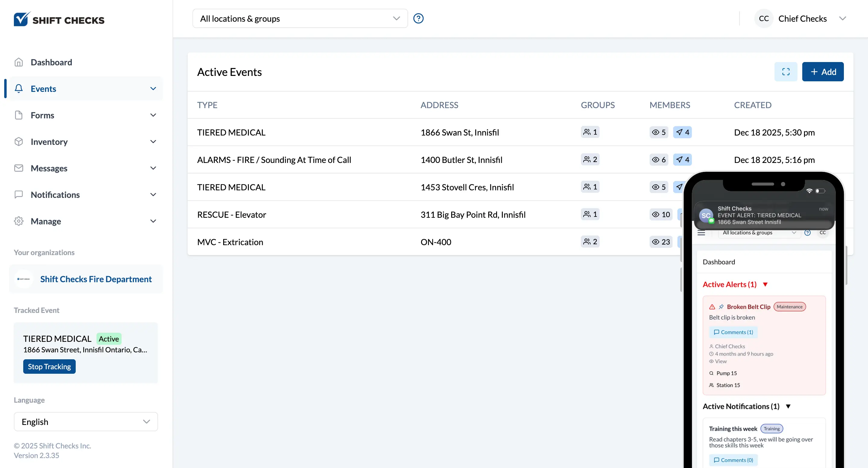This screenshot has width=868, height=468.
Task: Open the Notifications menu item
Action: tap(55, 195)
